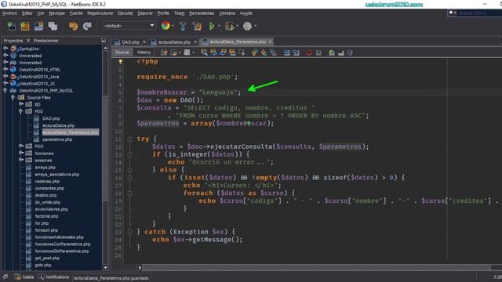Open the dropdown arrow beside Run Project
The width and height of the screenshot is (502, 282).
(219, 26)
